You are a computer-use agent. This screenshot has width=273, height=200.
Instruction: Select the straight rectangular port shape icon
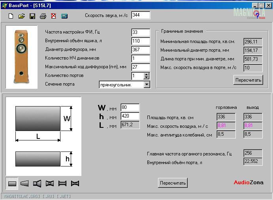[12, 183]
